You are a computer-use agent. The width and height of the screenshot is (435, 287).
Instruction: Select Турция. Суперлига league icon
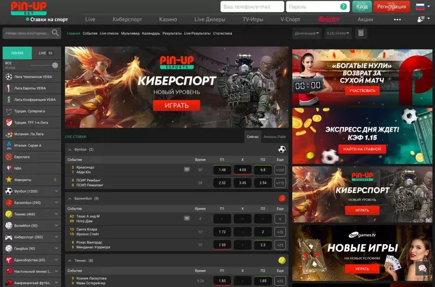(x=9, y=111)
